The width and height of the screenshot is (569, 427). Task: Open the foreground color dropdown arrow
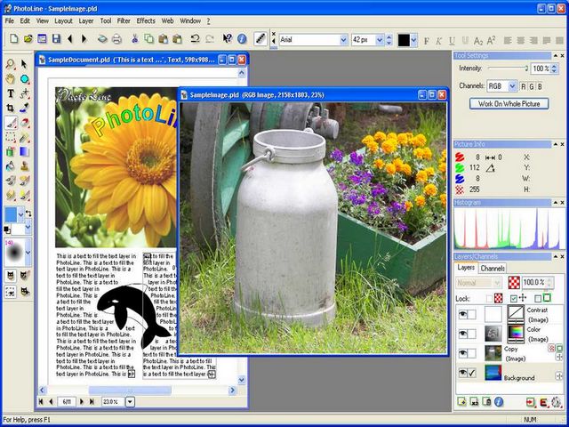(x=20, y=215)
